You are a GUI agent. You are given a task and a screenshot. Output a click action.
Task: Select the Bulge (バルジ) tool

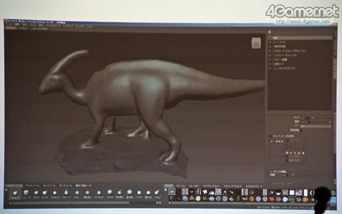[x=157, y=193]
